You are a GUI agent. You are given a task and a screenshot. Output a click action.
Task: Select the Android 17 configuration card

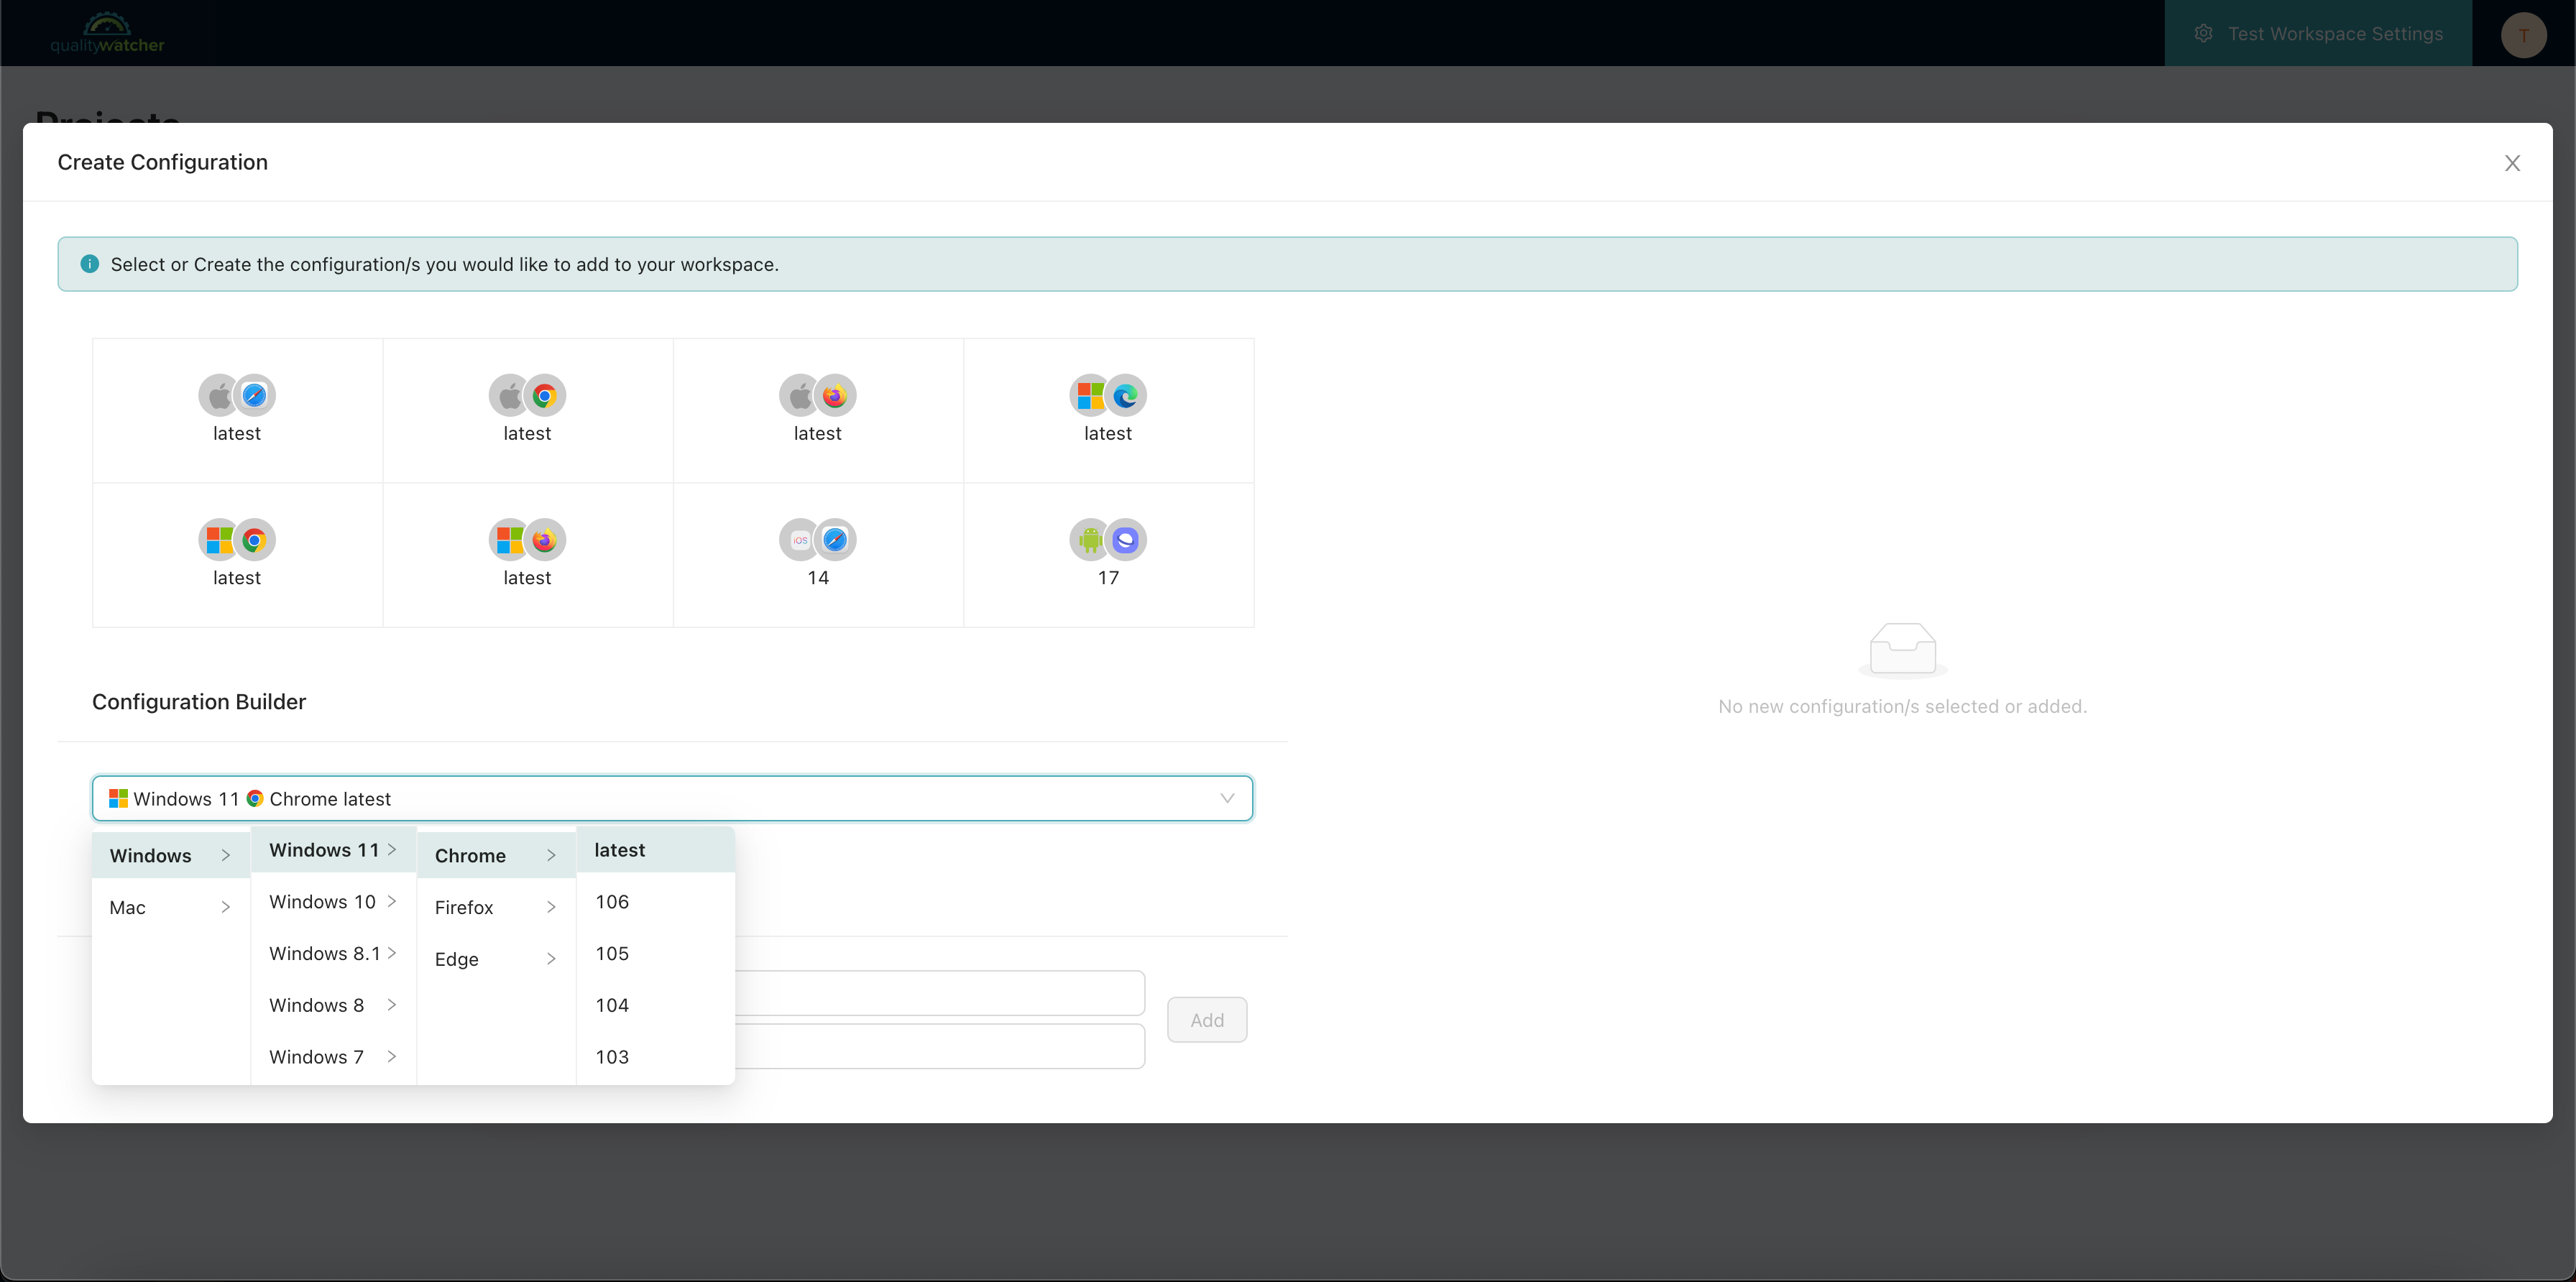click(x=1108, y=555)
